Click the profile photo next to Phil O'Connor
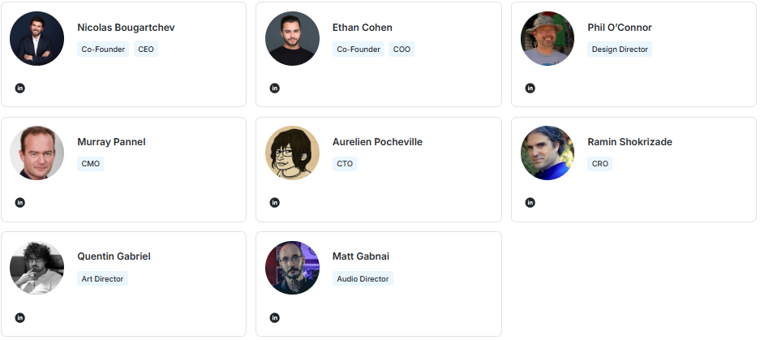 pos(547,39)
